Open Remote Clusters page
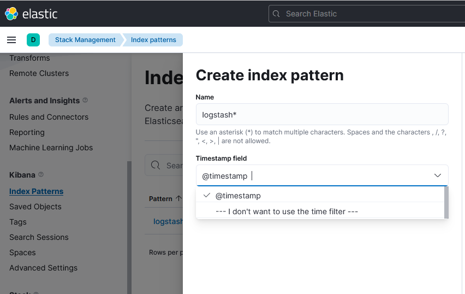 [39, 73]
